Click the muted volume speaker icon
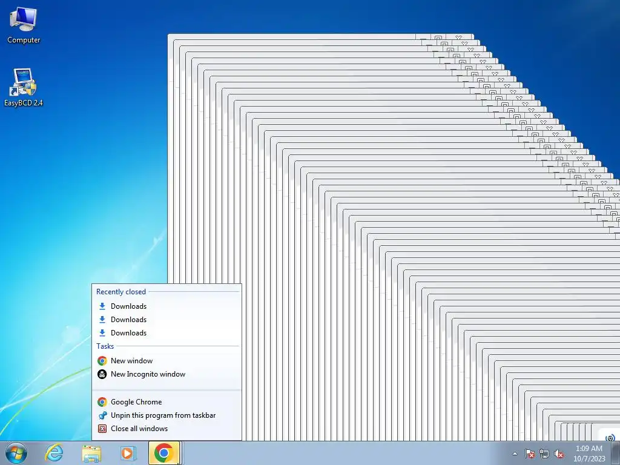620x465 pixels. [559, 453]
